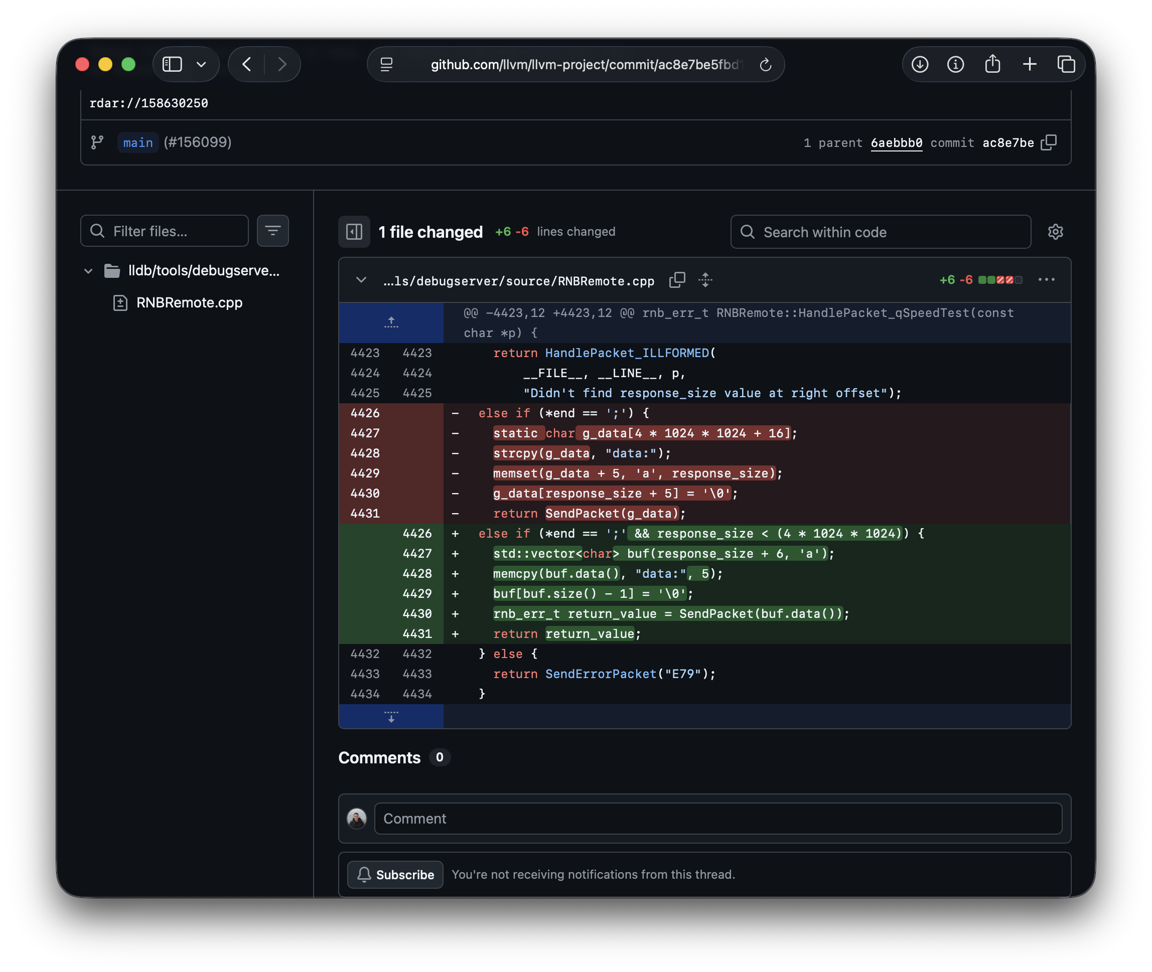Open Safari share menu
This screenshot has width=1152, height=972.
tap(992, 65)
